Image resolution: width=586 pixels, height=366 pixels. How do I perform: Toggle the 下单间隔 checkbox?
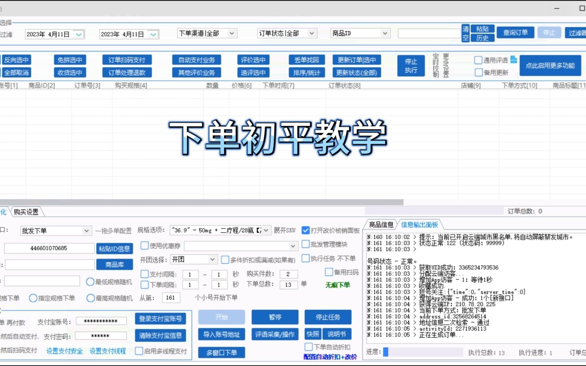tap(144, 285)
